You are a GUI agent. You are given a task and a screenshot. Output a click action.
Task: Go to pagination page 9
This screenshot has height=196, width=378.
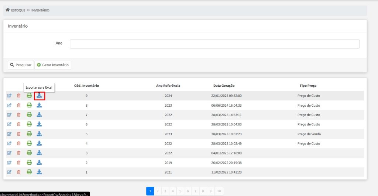[x=210, y=191]
